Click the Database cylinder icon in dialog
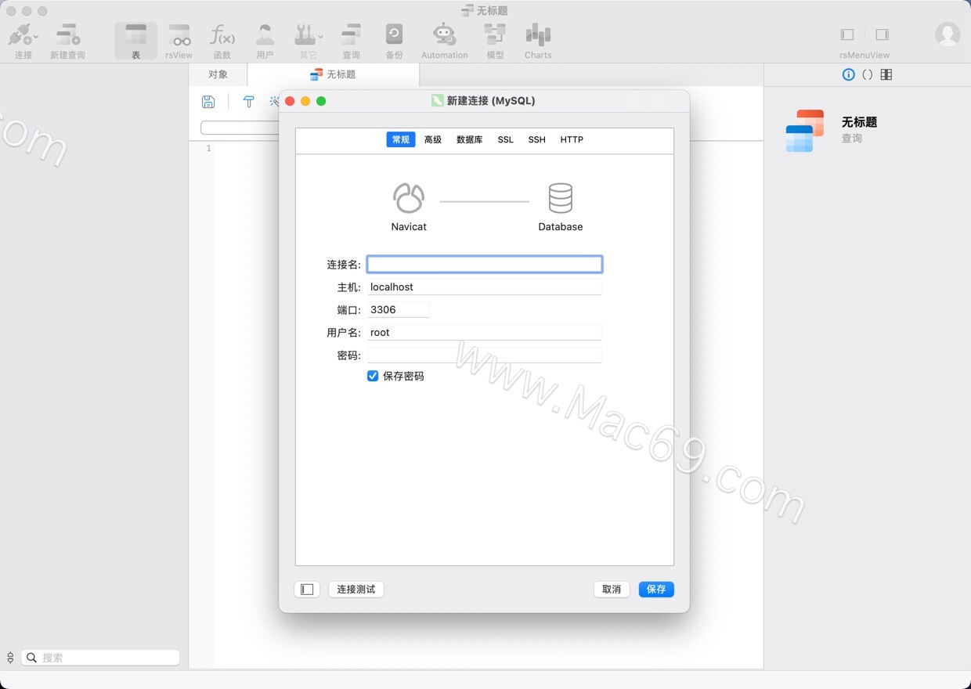Viewport: 971px width, 689px height. click(x=561, y=199)
